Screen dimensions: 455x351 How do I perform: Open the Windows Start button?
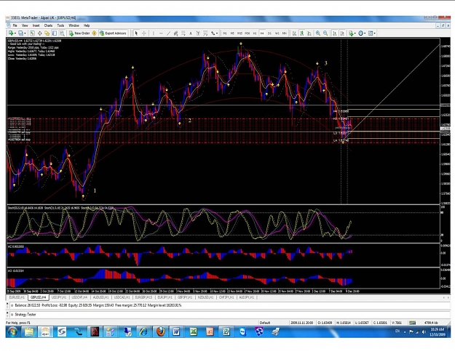click(x=12, y=332)
